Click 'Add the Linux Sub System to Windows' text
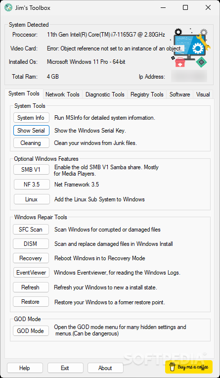This screenshot has height=378, width=220. coord(99,199)
